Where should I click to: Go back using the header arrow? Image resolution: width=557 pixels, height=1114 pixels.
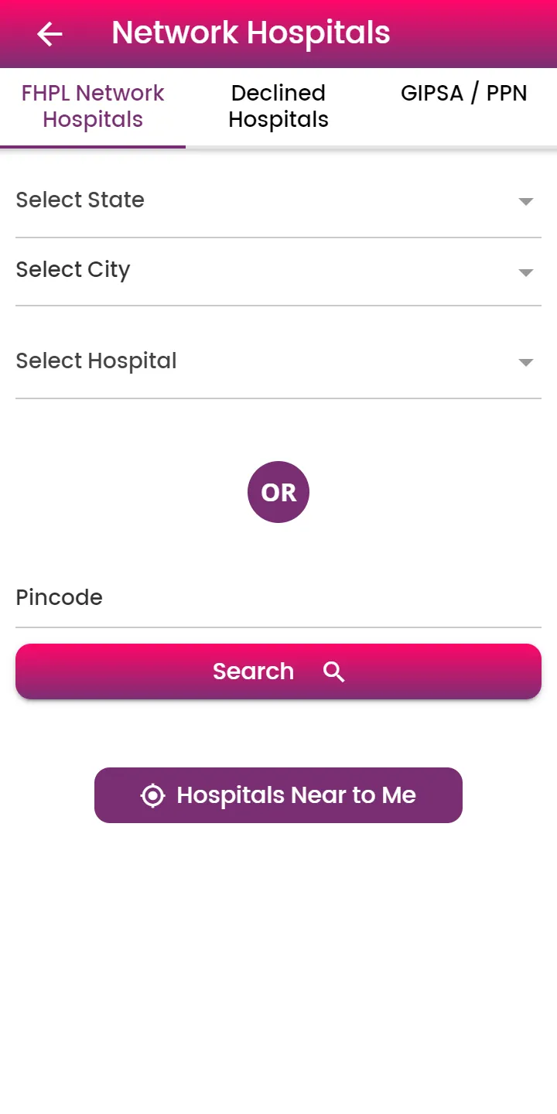50,34
